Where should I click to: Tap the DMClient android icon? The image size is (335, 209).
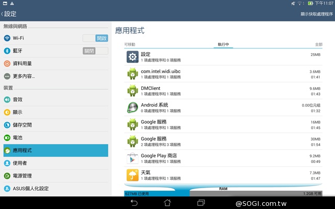coord(132,90)
